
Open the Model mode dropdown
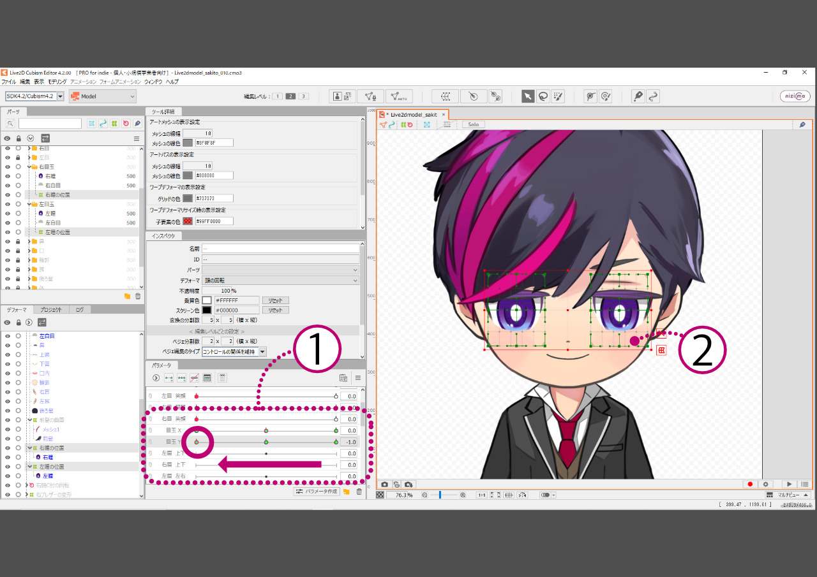coord(103,96)
